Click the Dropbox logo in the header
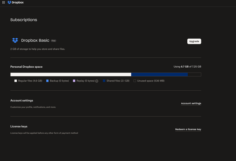This screenshot has width=236, height=161. [16, 2]
